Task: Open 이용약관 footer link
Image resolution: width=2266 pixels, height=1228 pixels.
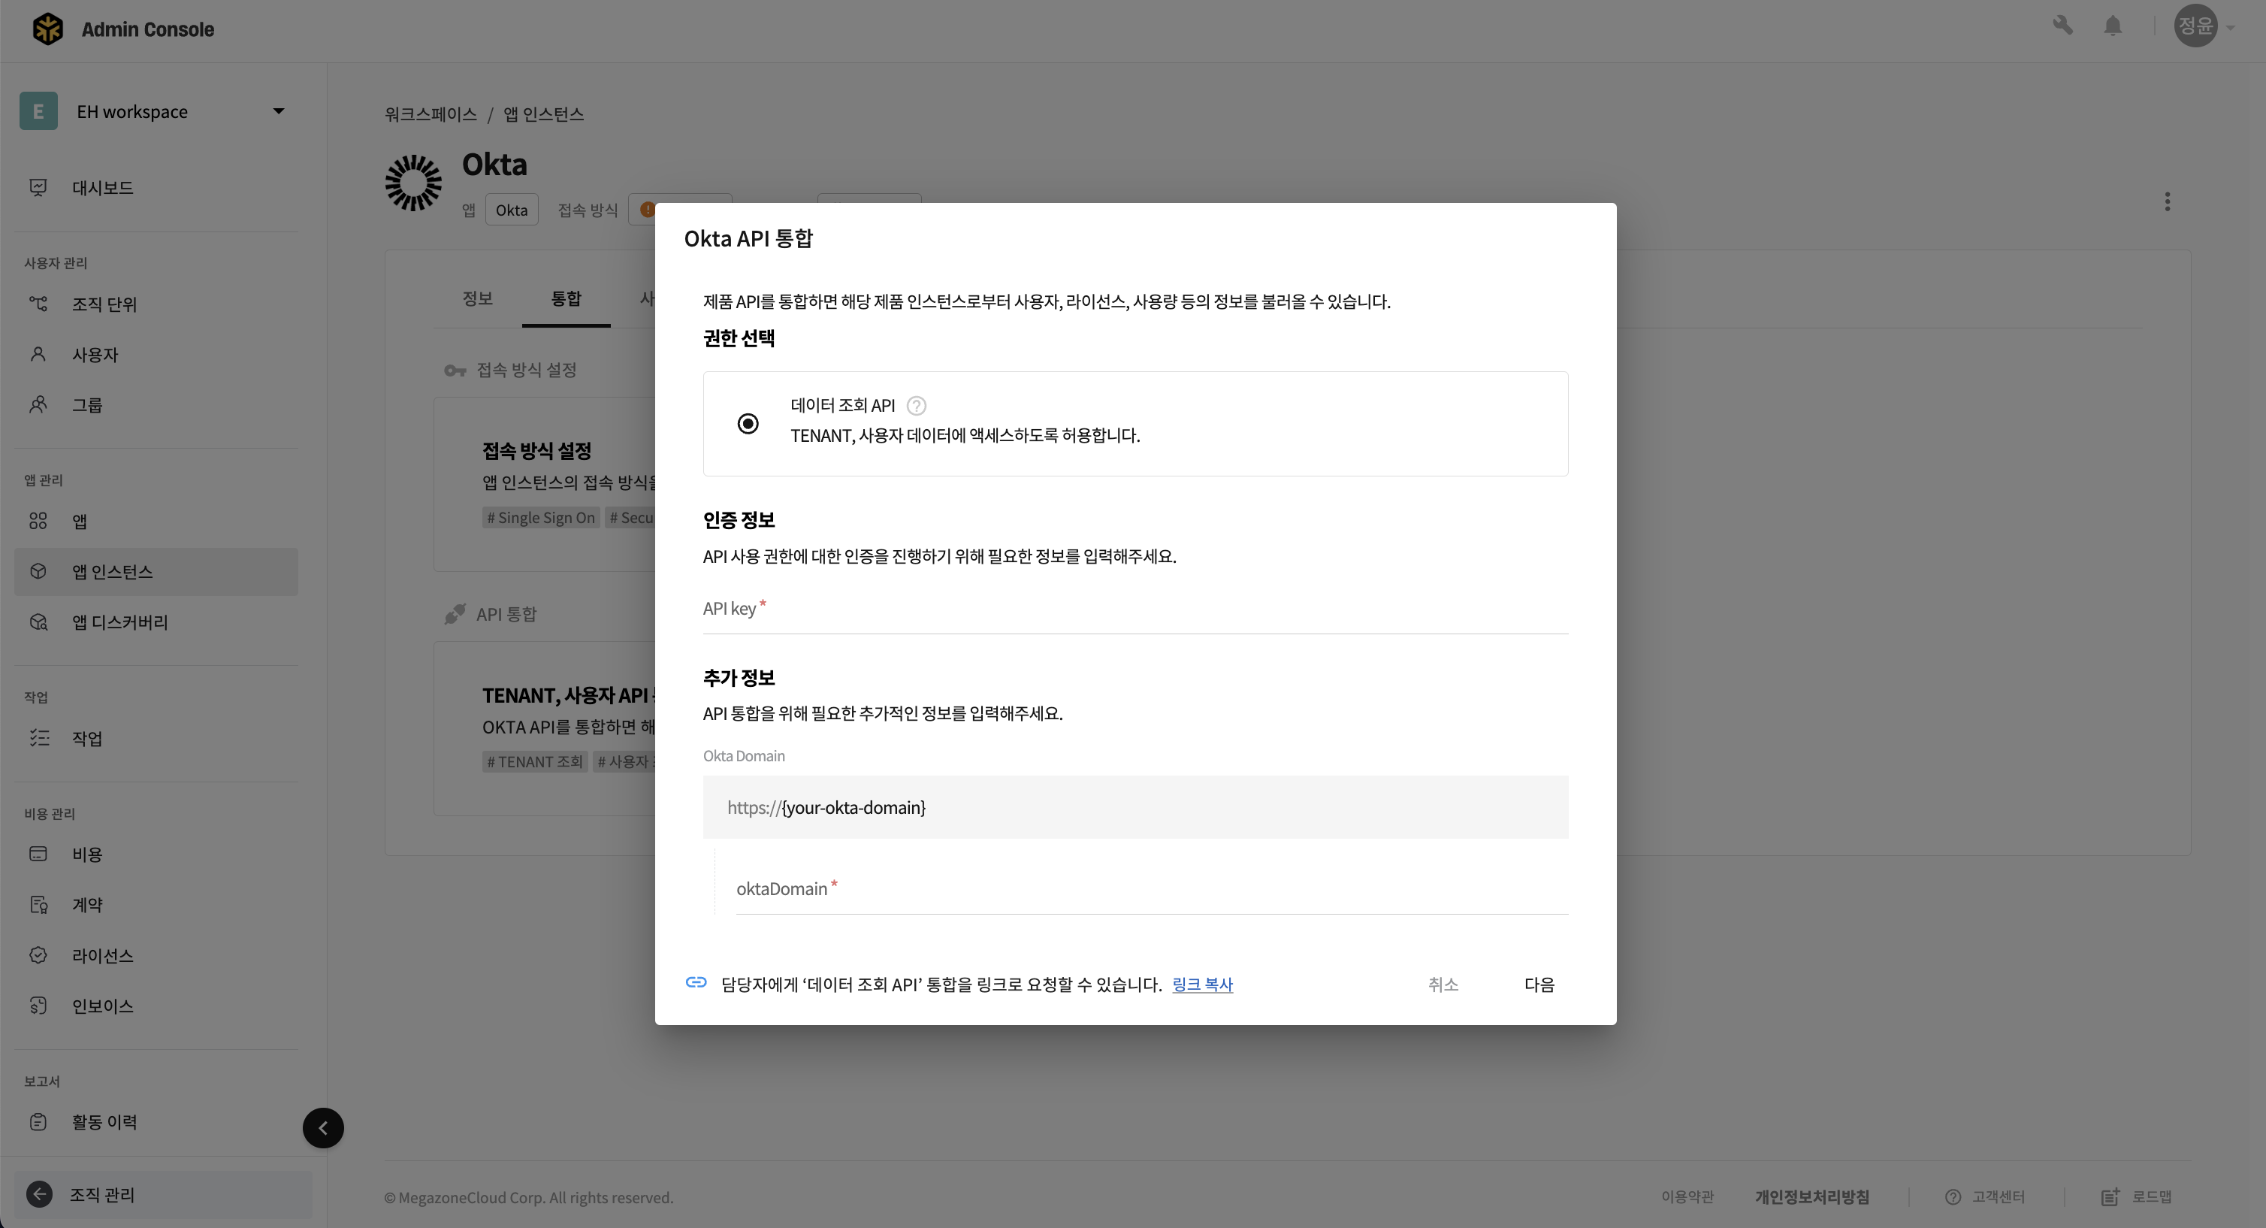Action: tap(1687, 1196)
